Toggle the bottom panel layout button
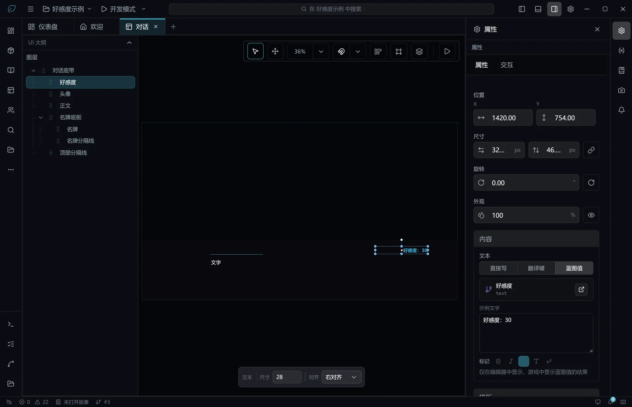 click(x=538, y=9)
